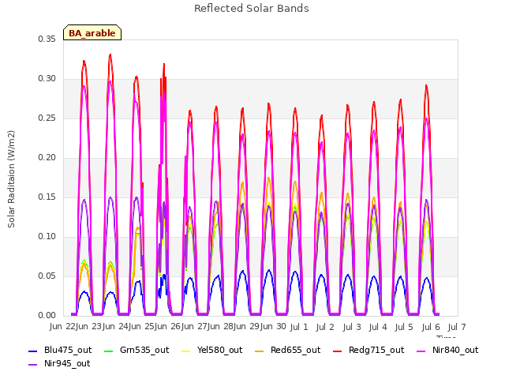This screenshot has width=505, height=379.
Task: Click the Jul 3 x-axis label
Action: point(351,327)
